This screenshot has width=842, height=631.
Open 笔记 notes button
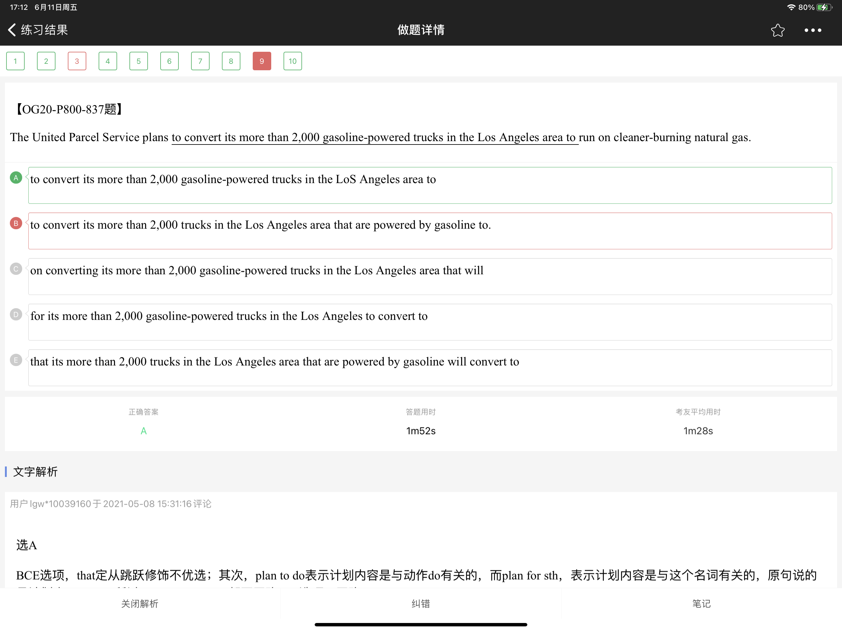(x=701, y=604)
